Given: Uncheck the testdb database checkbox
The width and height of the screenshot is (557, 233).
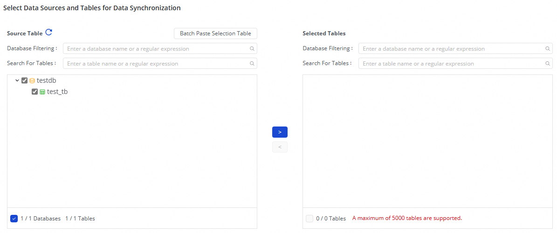Looking at the screenshot, I should pyautogui.click(x=25, y=80).
